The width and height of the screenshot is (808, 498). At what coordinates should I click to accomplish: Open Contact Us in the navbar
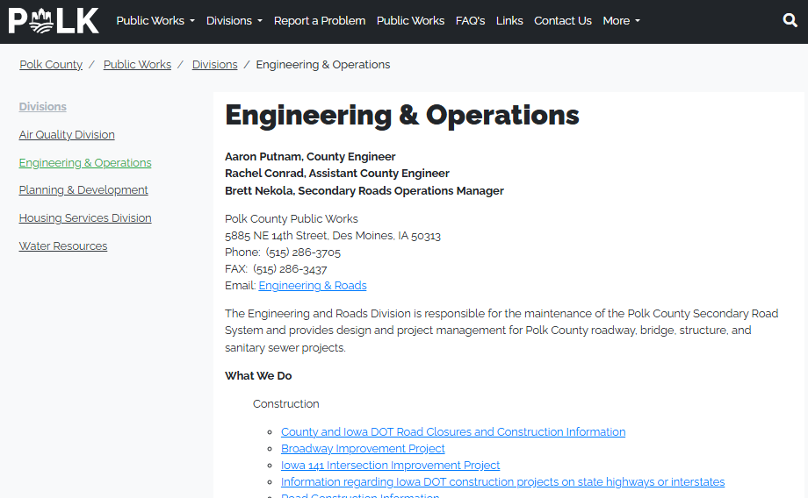pyautogui.click(x=563, y=20)
